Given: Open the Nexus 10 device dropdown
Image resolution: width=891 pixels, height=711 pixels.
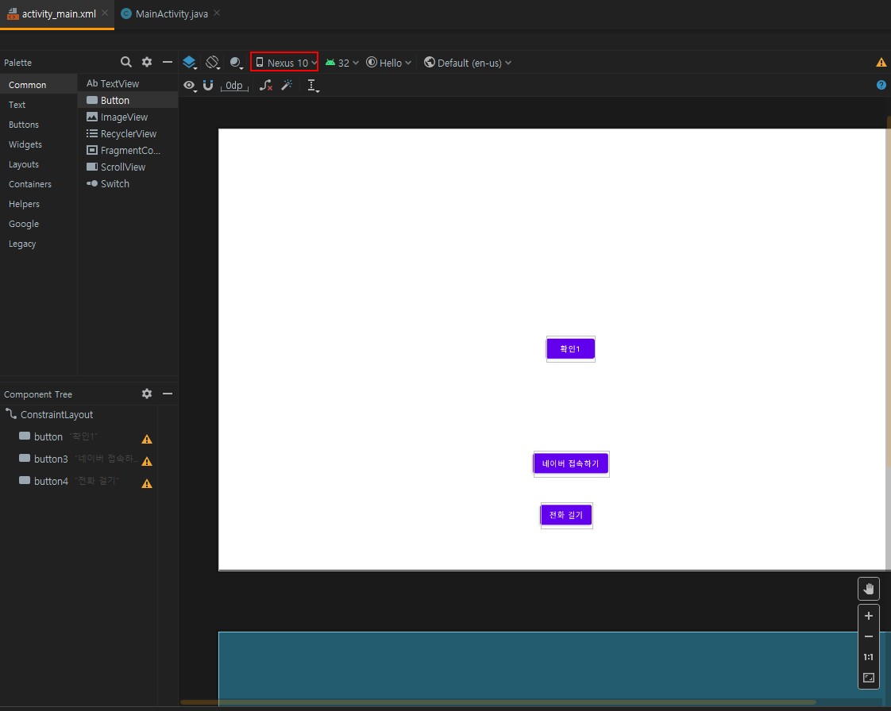Looking at the screenshot, I should (x=284, y=63).
